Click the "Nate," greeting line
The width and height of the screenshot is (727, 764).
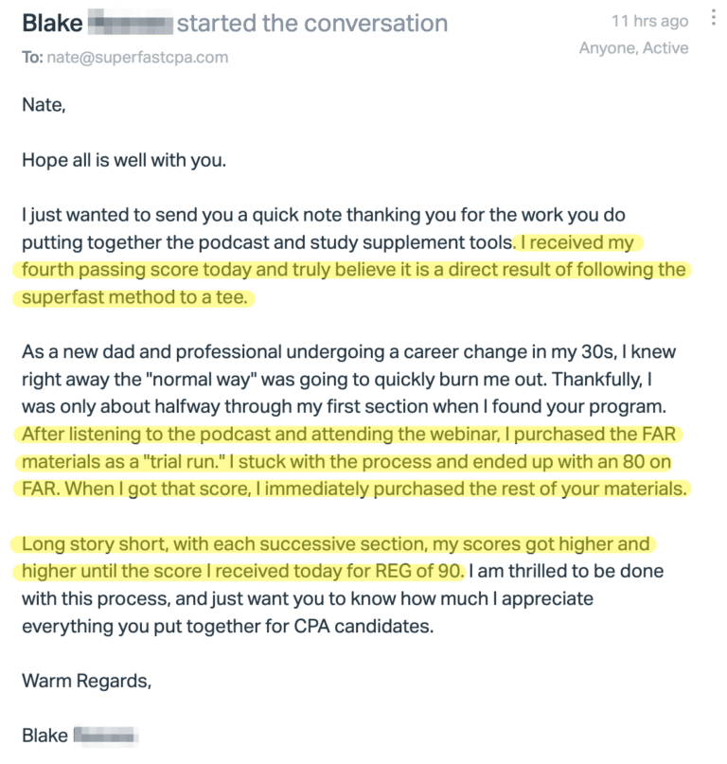(x=44, y=105)
